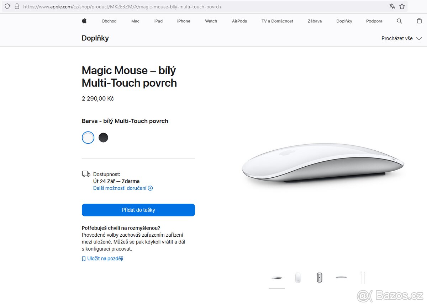Select the white Multi-Touch color option

[x=88, y=138]
